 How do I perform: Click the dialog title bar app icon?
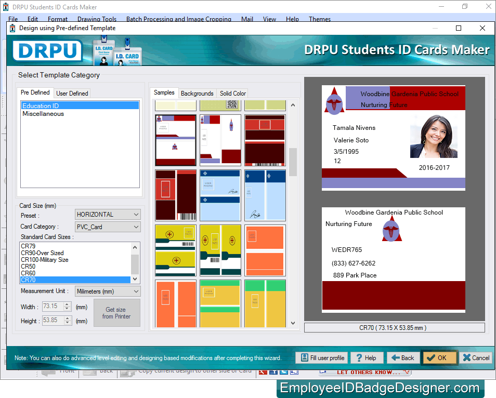[x=12, y=28]
